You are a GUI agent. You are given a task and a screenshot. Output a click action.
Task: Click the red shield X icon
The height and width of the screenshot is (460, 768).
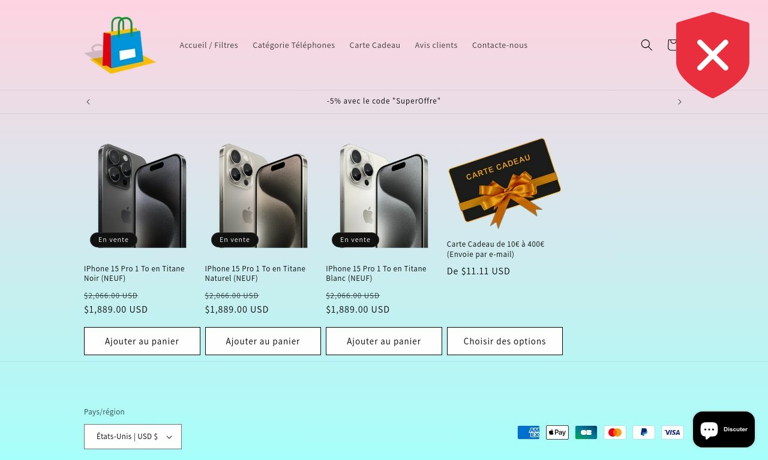pos(713,55)
